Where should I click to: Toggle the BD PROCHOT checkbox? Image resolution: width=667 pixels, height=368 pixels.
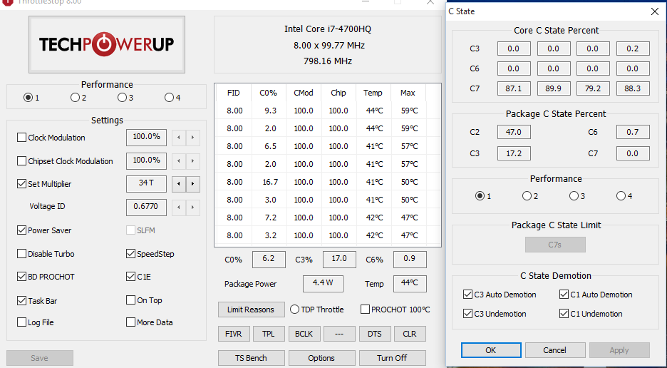(x=21, y=277)
